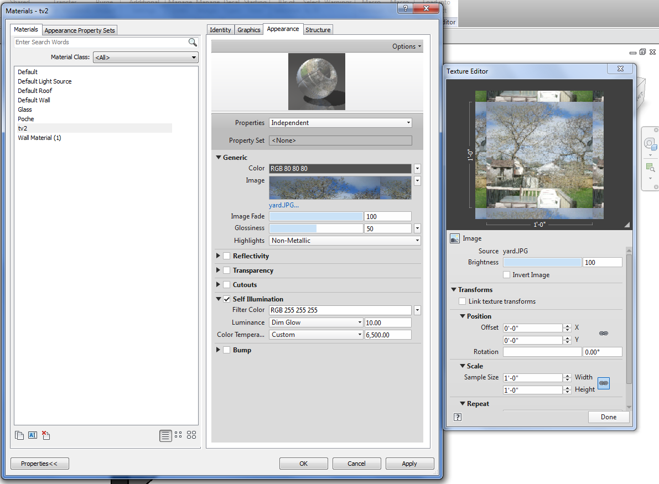
Task: Adjust the Glossiness slider
Action: tap(315, 228)
